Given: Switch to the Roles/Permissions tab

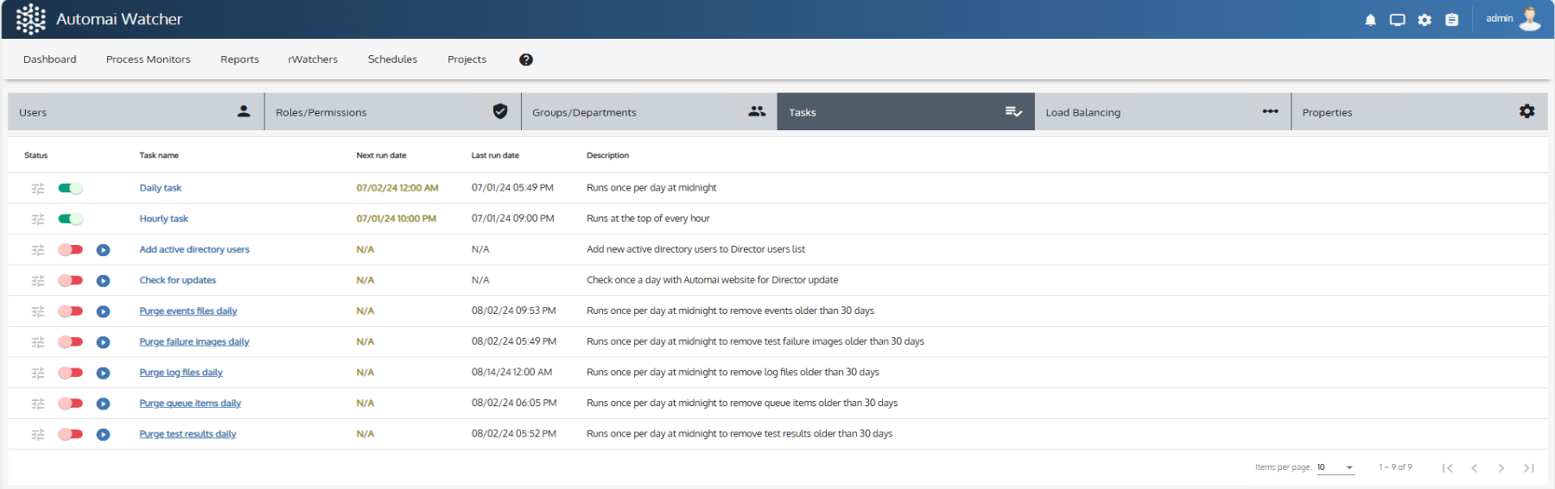Looking at the screenshot, I should (x=392, y=112).
